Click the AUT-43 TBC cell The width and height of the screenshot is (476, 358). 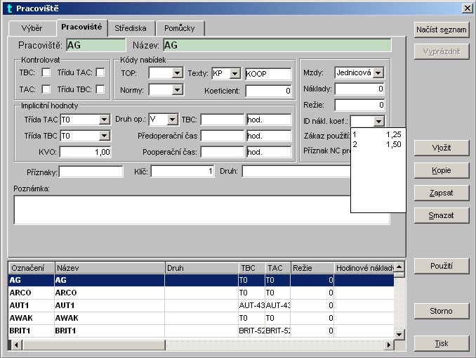tap(251, 305)
